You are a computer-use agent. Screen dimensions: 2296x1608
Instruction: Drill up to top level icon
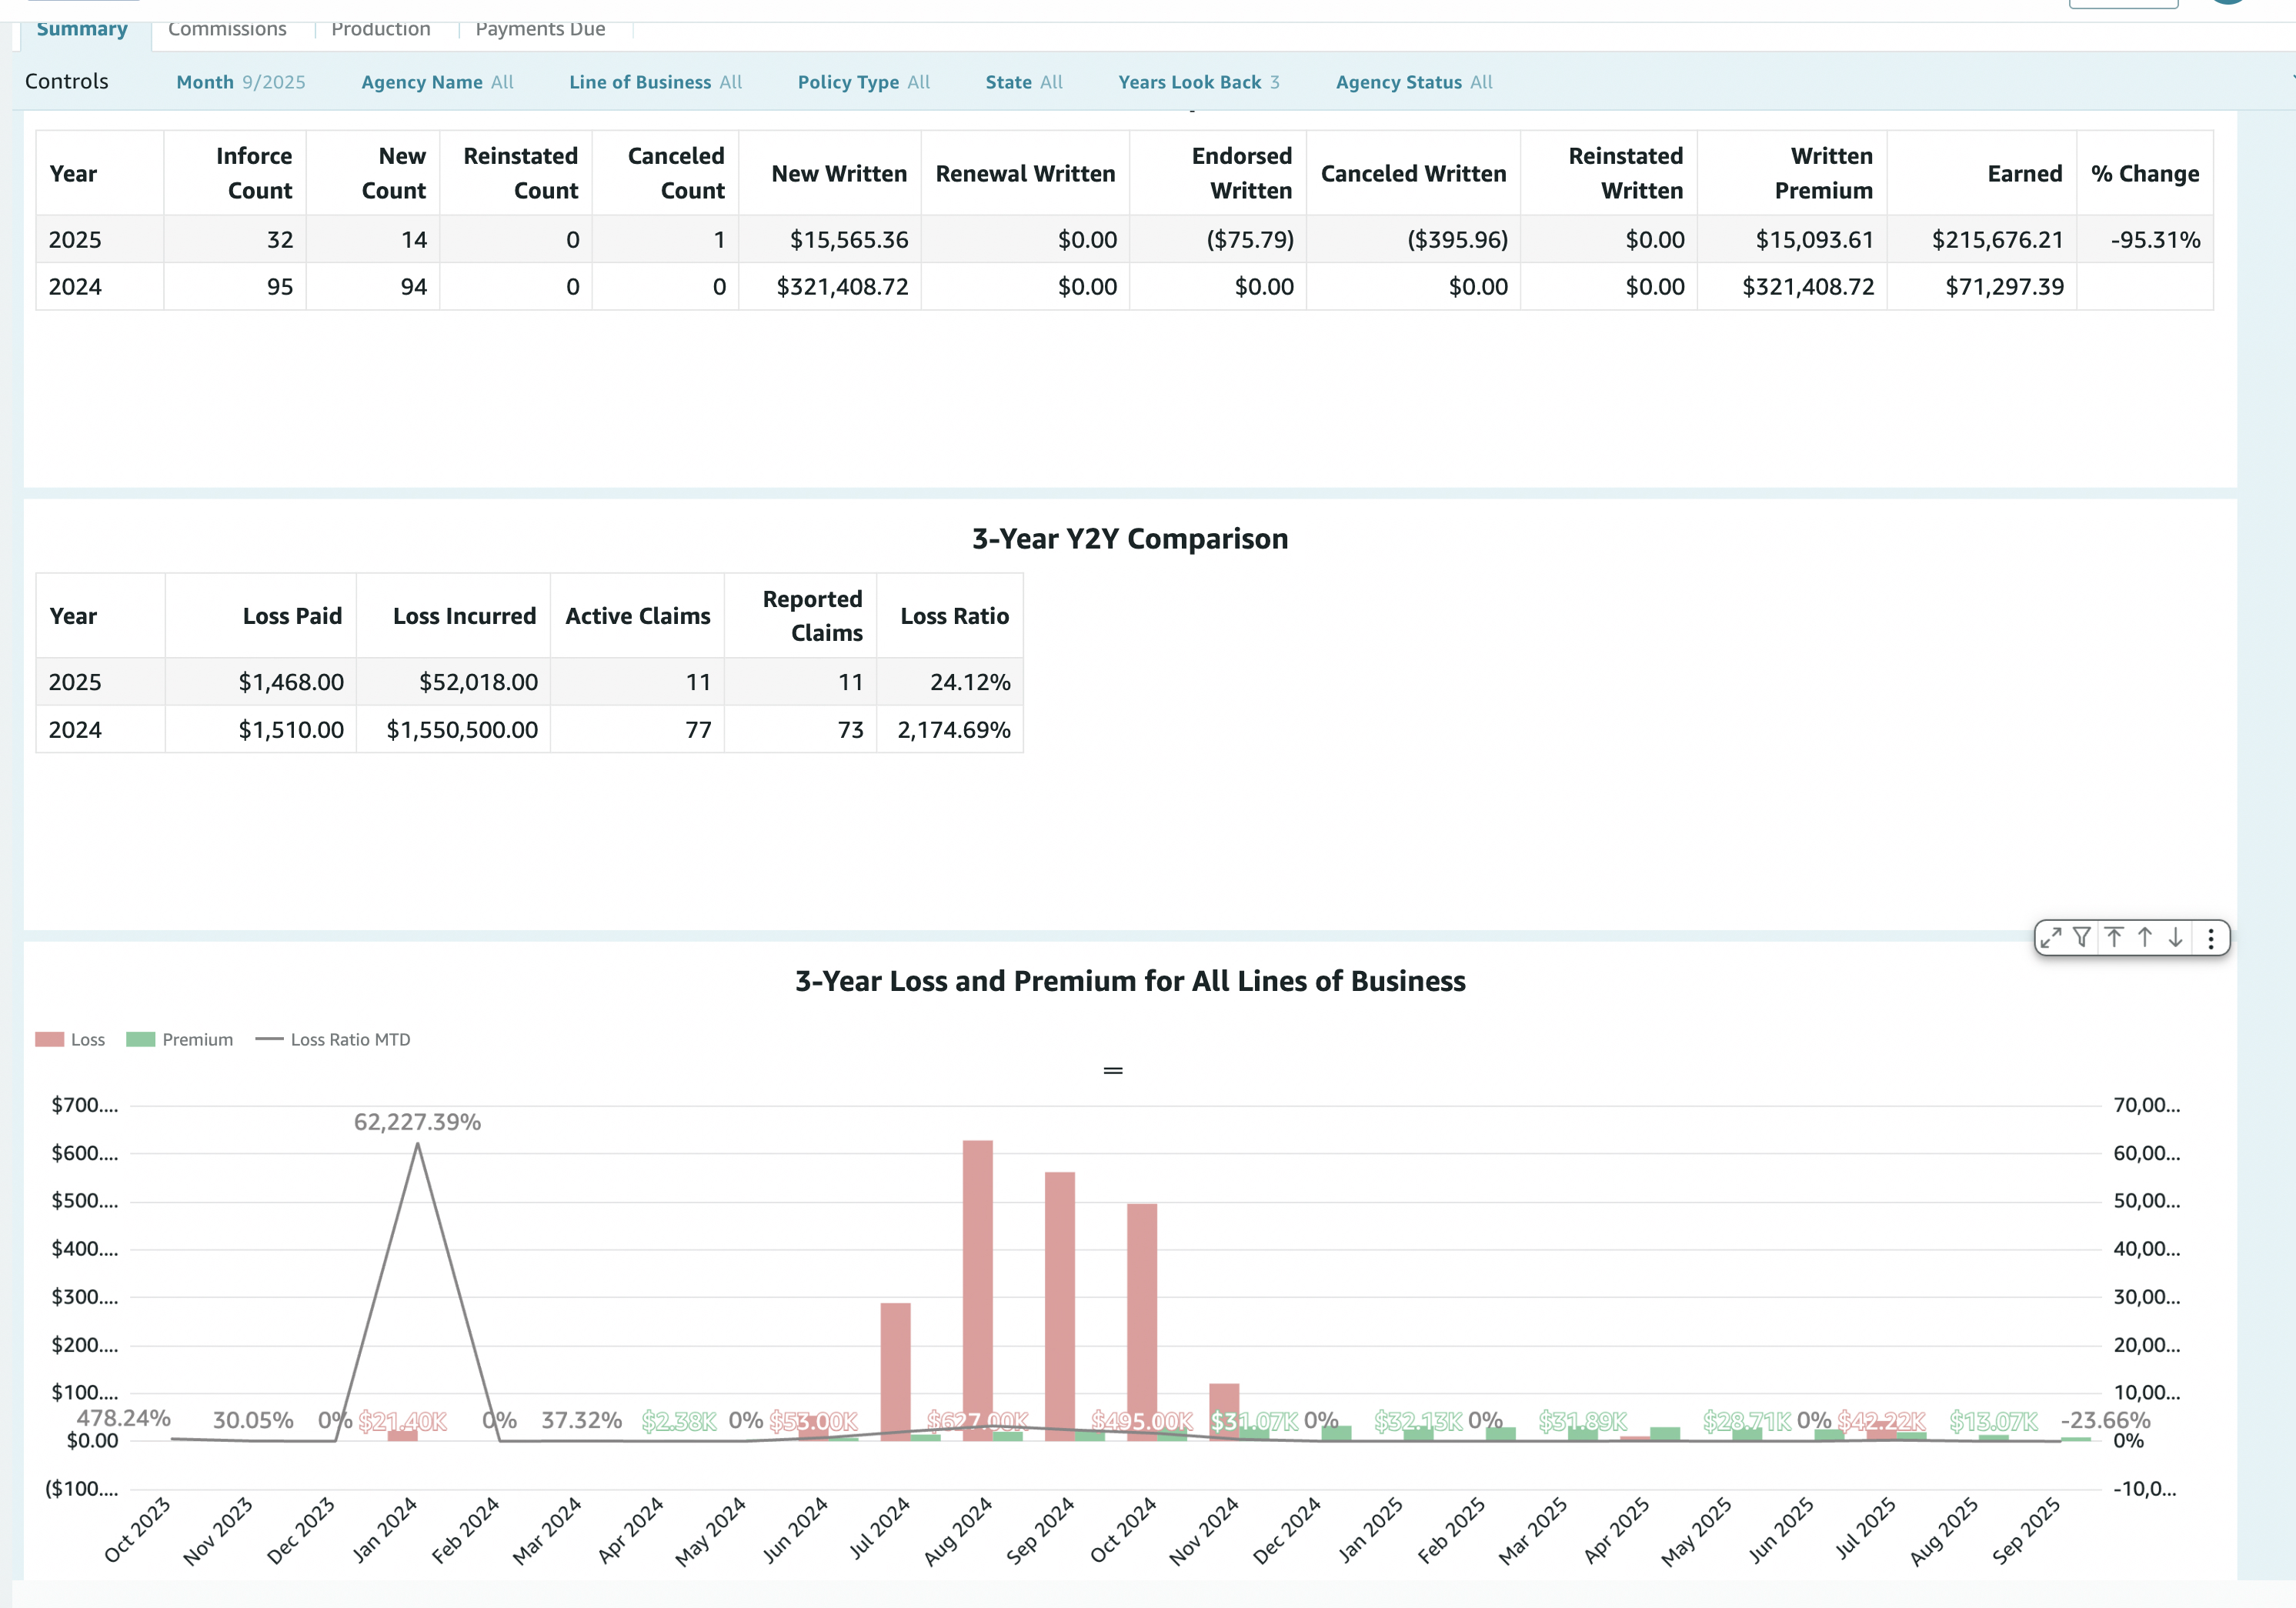pos(2114,937)
